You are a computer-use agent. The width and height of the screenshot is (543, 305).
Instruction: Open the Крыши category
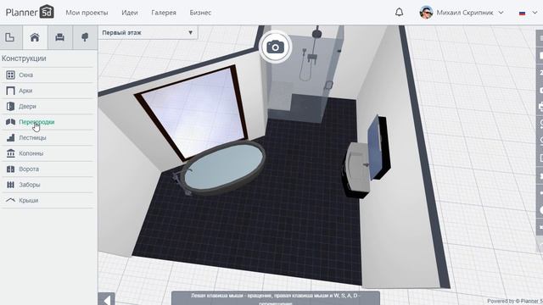tap(48, 200)
